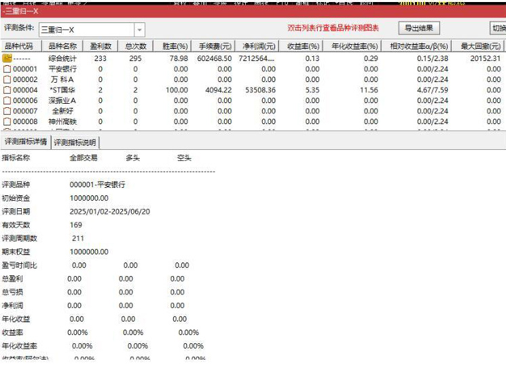The width and height of the screenshot is (506, 369).
Task: Click code 000008 in the list
Action: 25,121
